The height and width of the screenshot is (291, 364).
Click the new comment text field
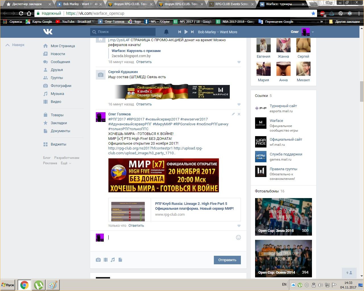tap(171, 237)
